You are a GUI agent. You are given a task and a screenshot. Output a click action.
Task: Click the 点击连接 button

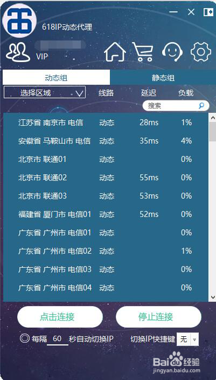point(60,317)
